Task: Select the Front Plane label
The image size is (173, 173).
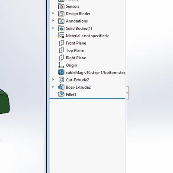Action: (x=76, y=43)
